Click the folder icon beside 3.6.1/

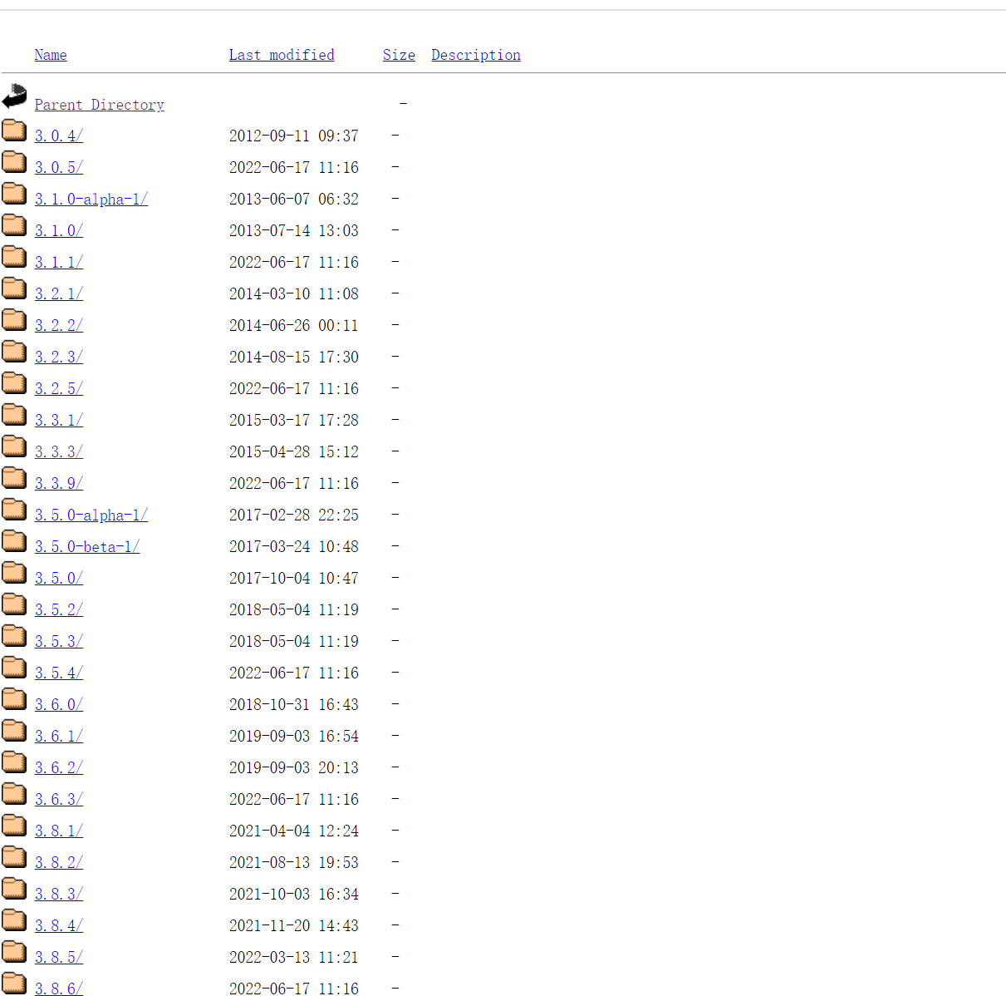pyautogui.click(x=14, y=729)
